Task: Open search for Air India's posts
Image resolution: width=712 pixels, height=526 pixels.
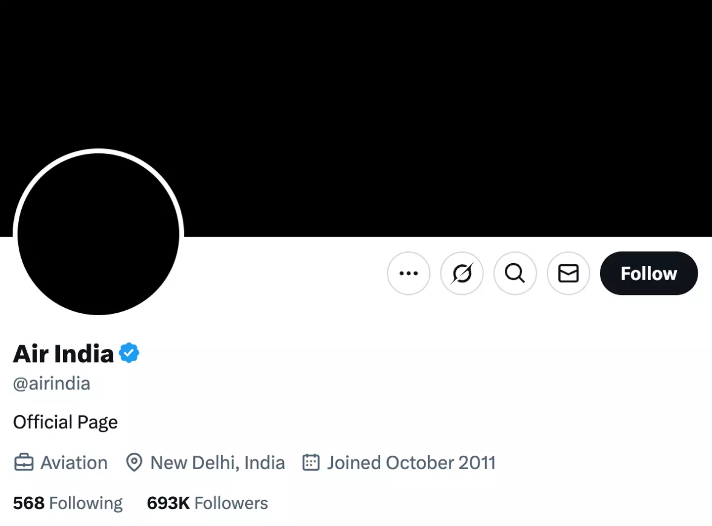Action: [515, 273]
